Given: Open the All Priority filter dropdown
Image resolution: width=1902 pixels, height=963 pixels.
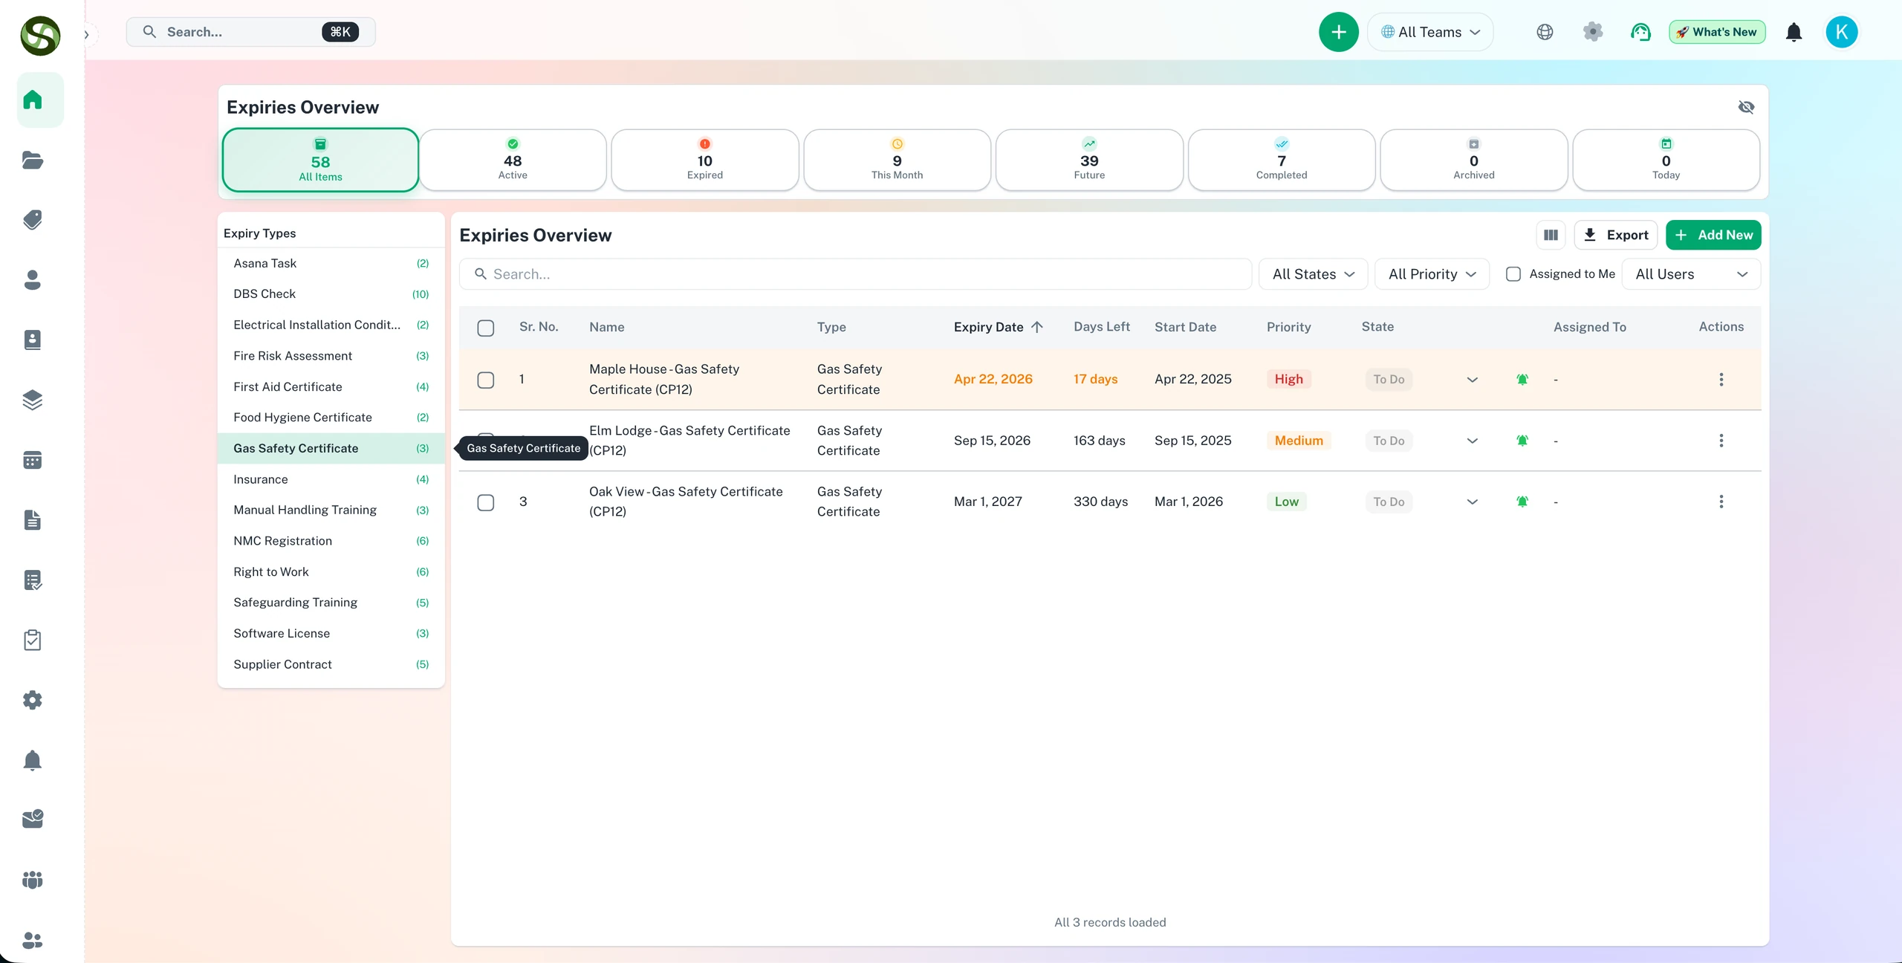Looking at the screenshot, I should [x=1432, y=274].
